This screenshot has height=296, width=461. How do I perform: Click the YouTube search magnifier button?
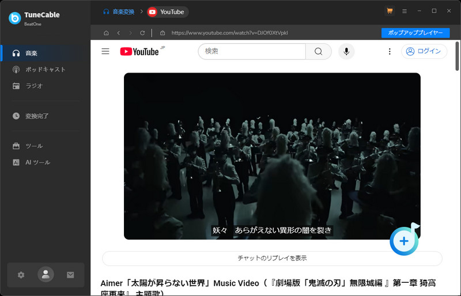[319, 51]
